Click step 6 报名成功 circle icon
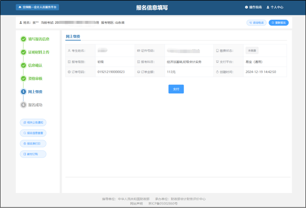Screen dimensions: 306x208 [23, 105]
